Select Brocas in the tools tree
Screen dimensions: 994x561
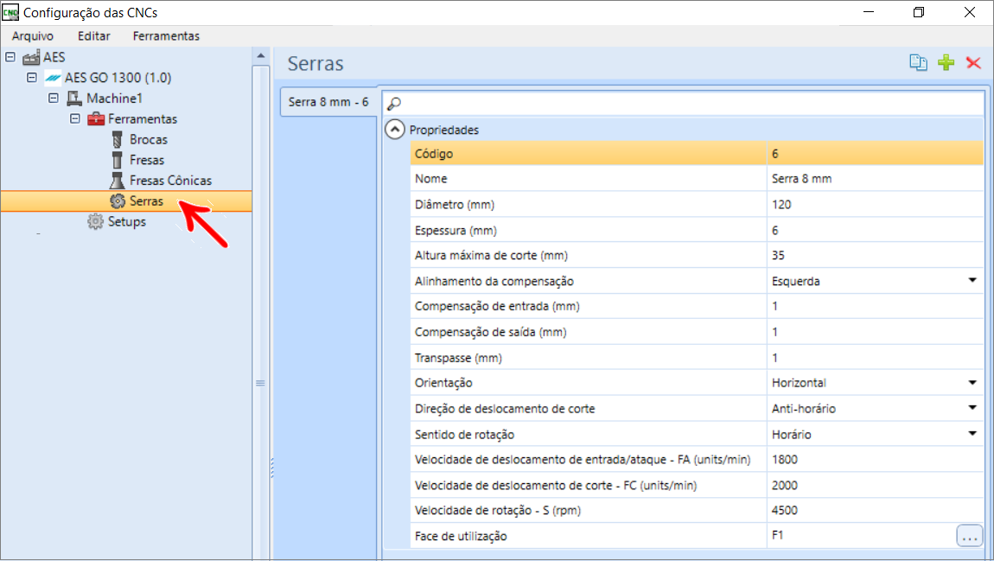pyautogui.click(x=149, y=139)
